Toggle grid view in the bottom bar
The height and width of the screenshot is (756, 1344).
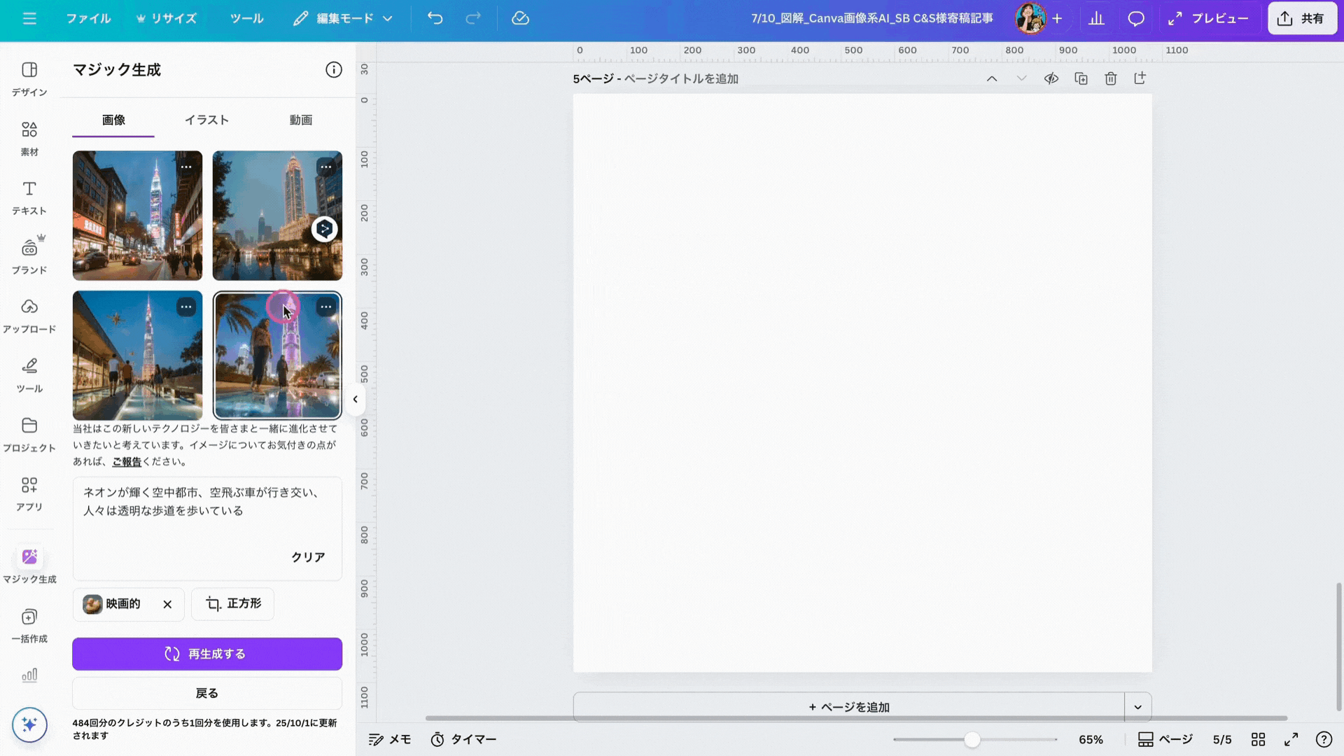1258,739
